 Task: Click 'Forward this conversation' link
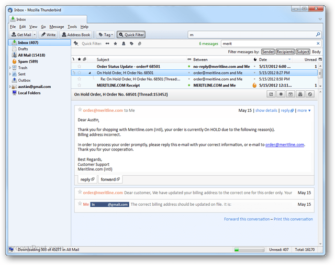tap(247, 219)
